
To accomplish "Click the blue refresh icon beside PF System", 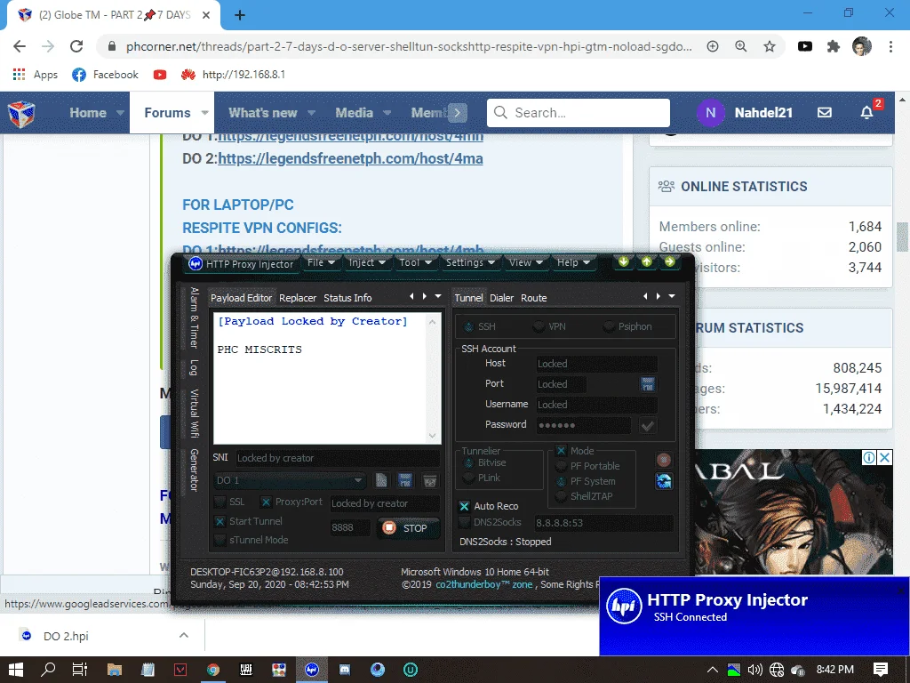I will pos(664,481).
